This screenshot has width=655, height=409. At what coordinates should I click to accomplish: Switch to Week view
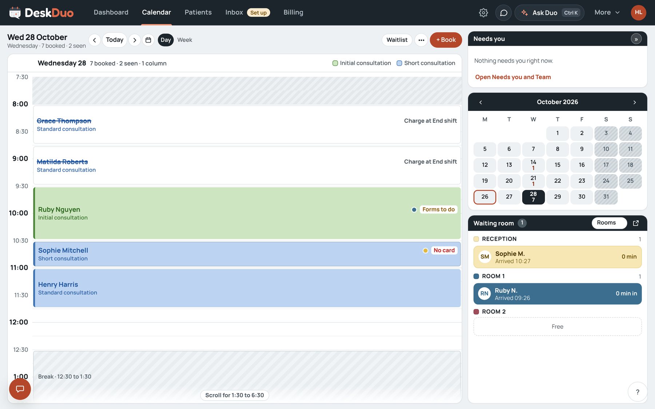[x=184, y=40]
